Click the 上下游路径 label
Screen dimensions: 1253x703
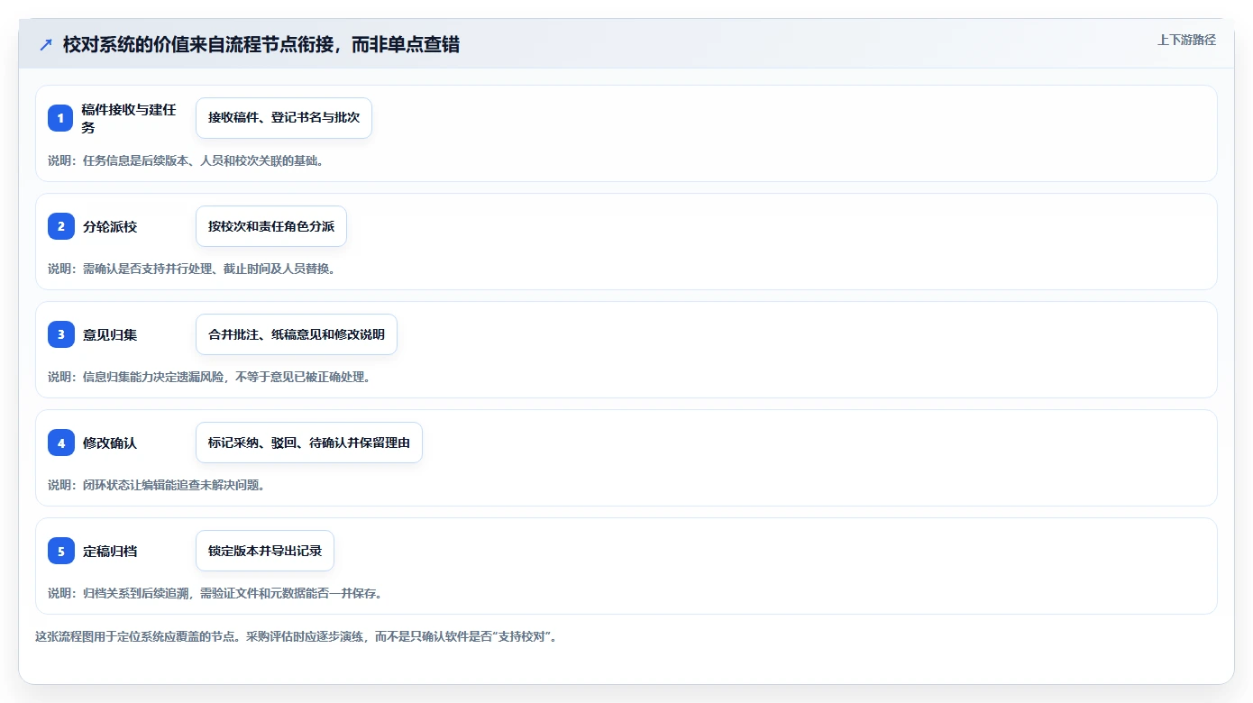[x=1186, y=41]
